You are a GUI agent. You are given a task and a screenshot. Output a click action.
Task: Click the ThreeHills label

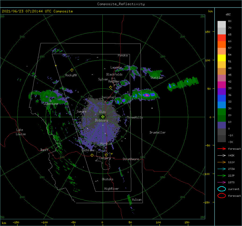point(135,117)
